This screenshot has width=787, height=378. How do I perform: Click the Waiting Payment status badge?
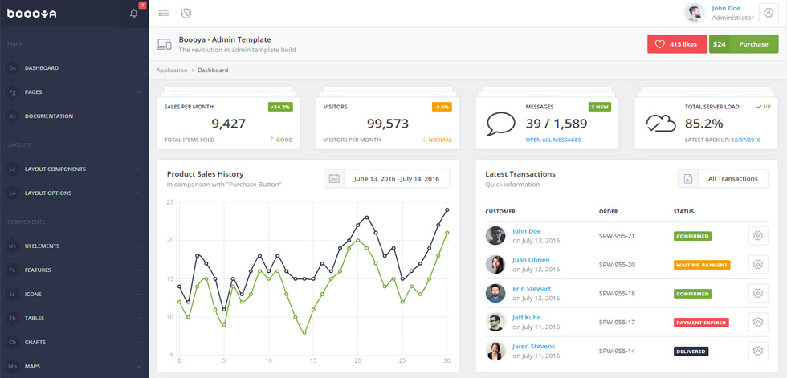click(x=702, y=265)
